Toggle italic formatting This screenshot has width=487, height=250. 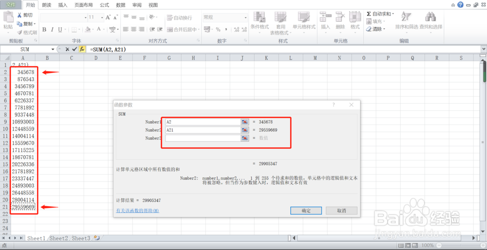tap(52, 30)
